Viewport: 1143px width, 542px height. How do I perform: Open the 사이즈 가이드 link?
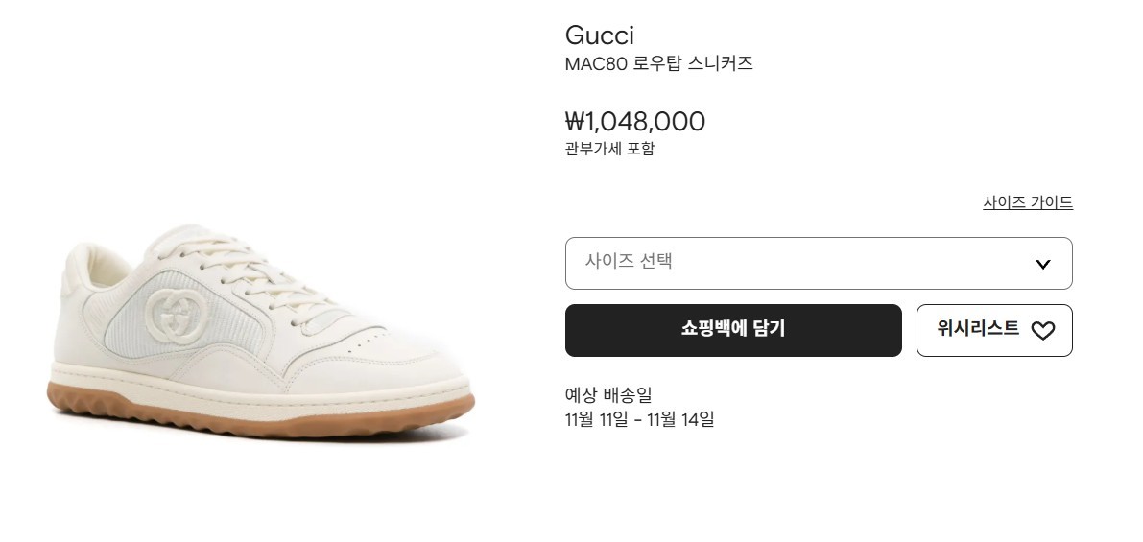pyautogui.click(x=1027, y=202)
